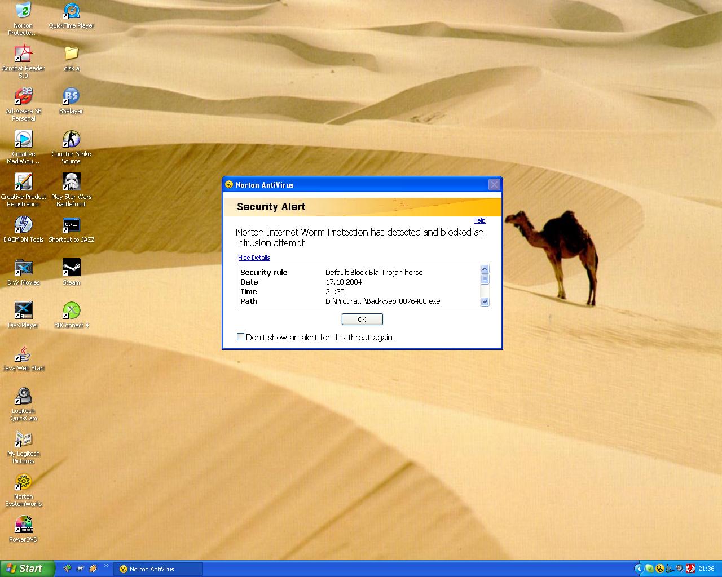Click the PowerDVD desktop icon
Screen dimensions: 722x577
click(x=23, y=529)
